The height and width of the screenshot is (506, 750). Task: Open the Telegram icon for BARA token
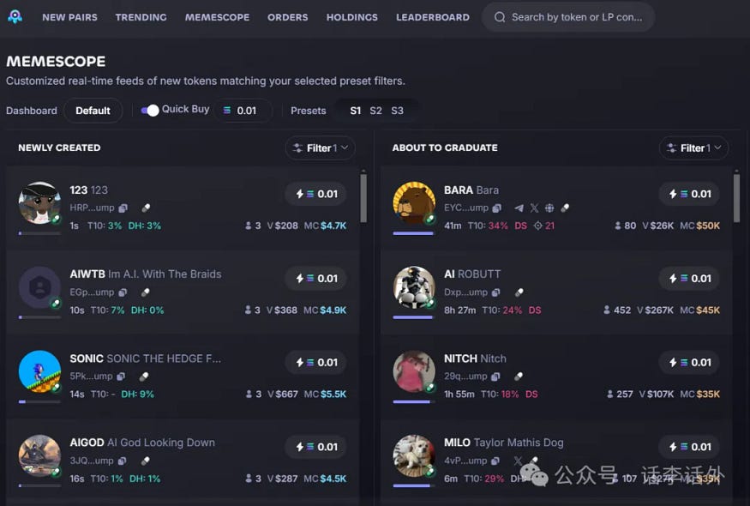pos(519,208)
